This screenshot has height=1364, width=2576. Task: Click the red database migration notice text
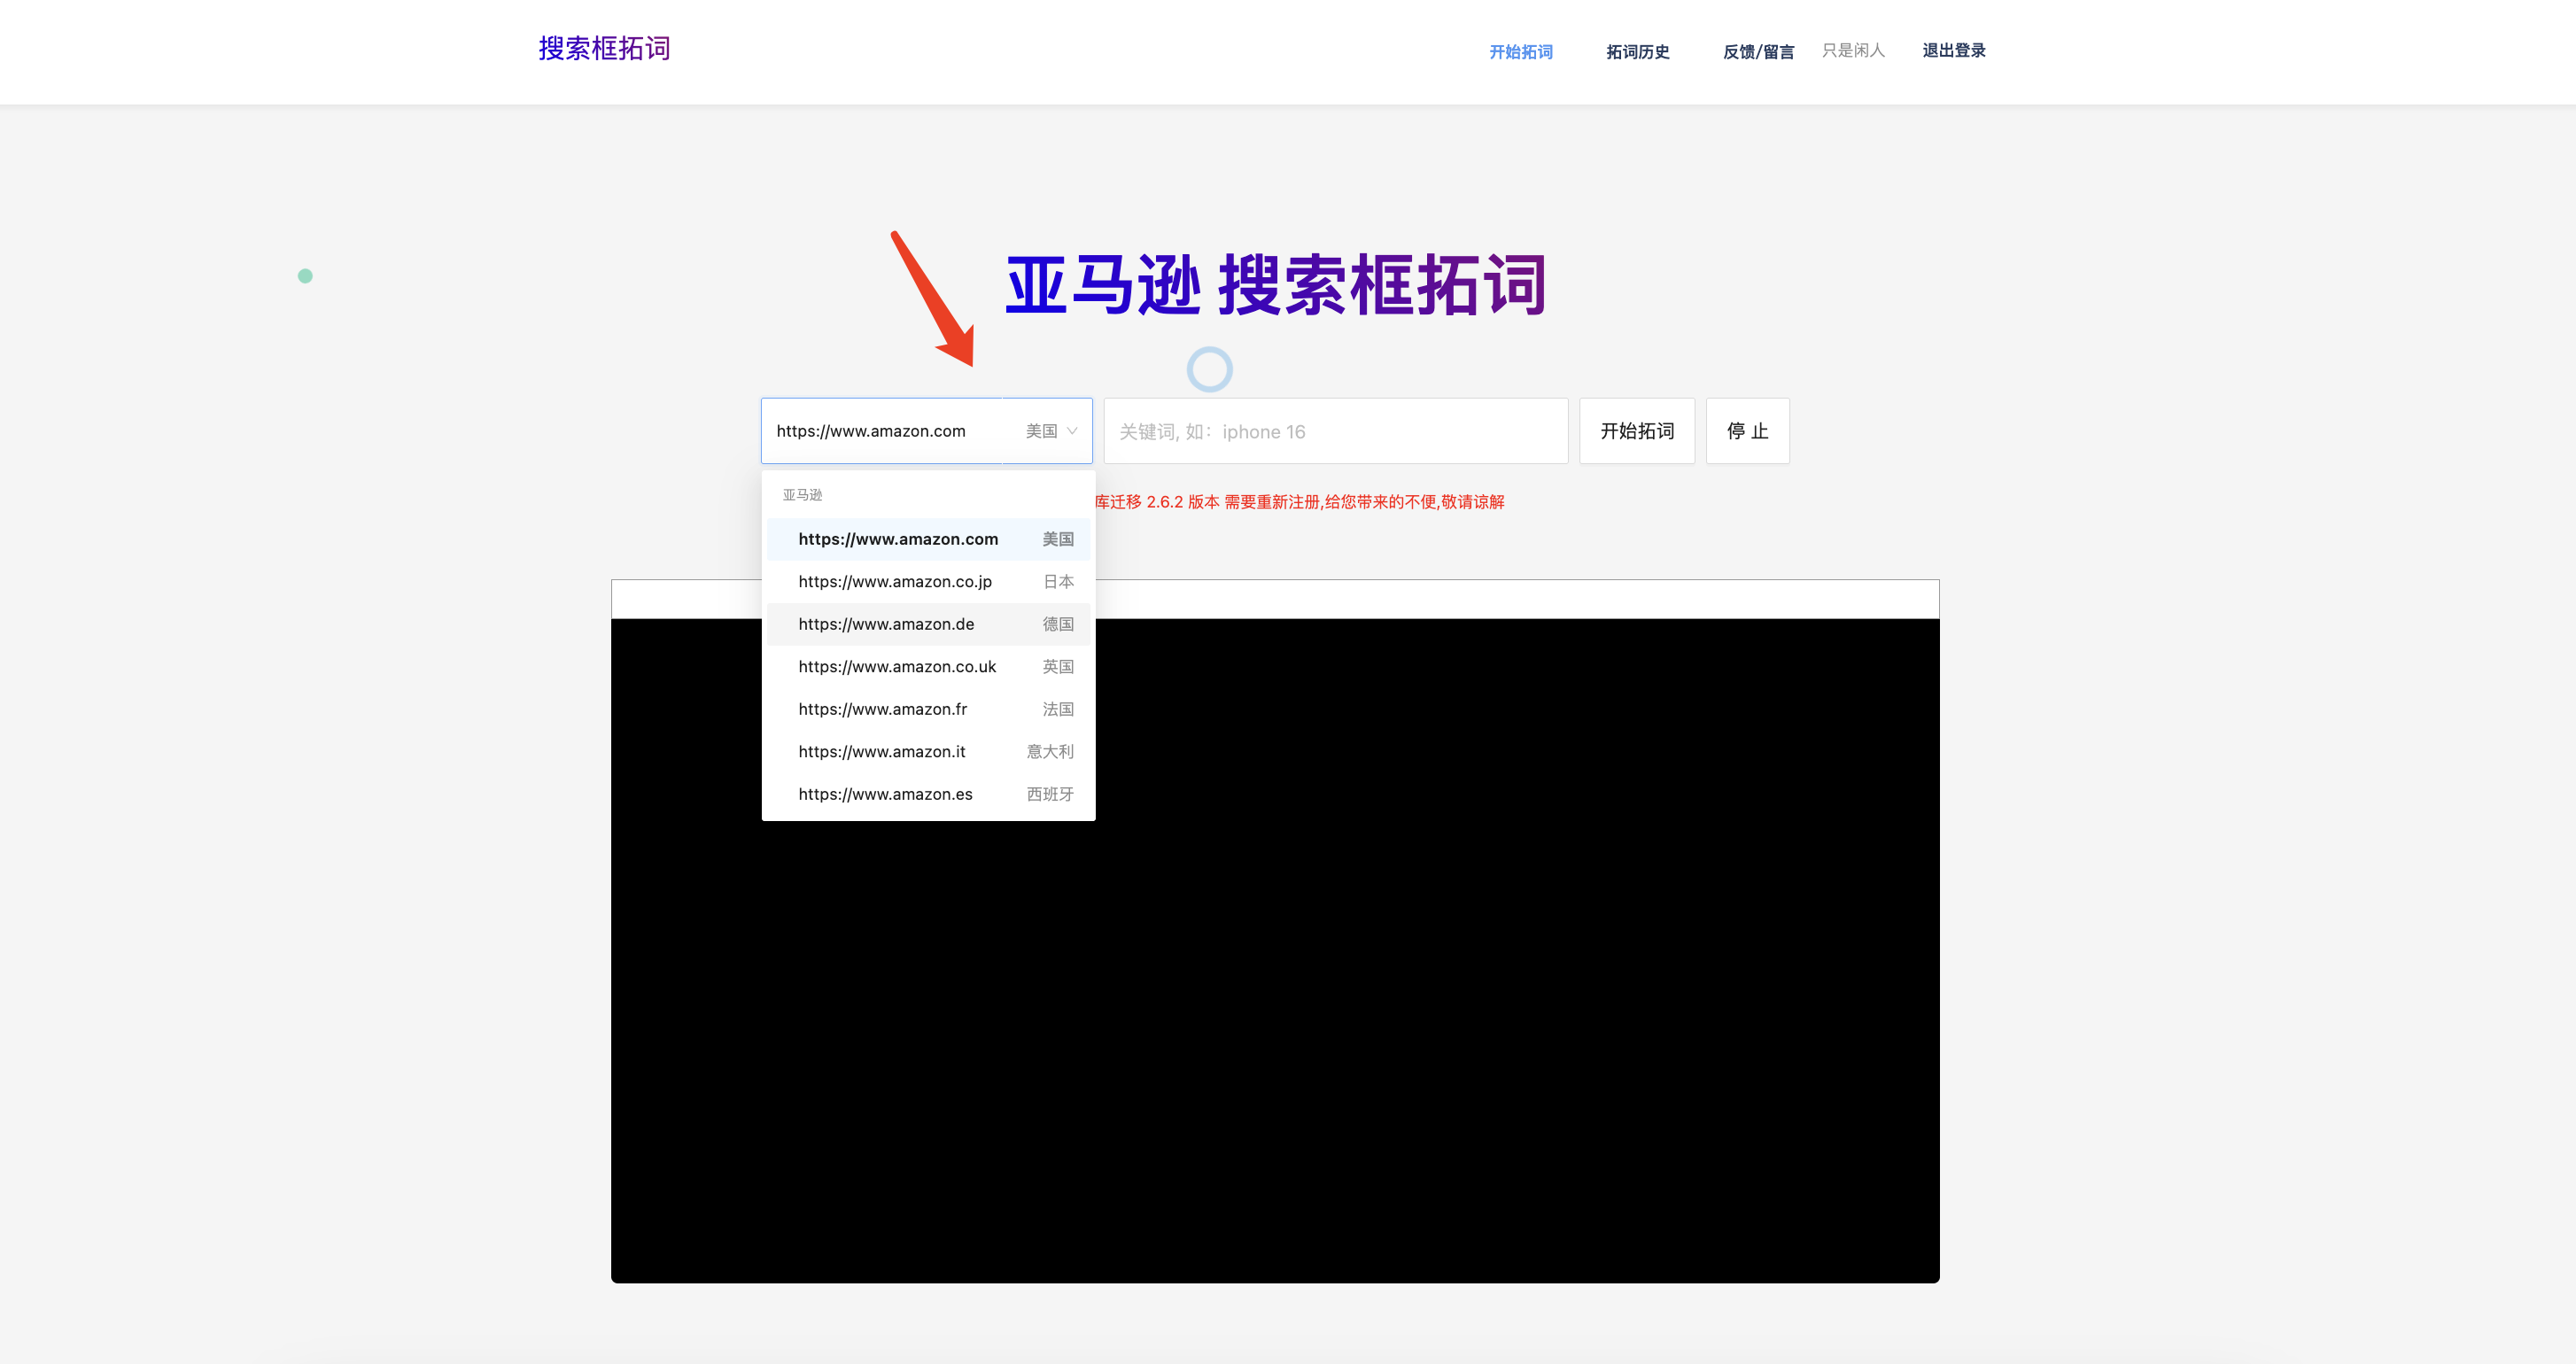click(x=1300, y=501)
